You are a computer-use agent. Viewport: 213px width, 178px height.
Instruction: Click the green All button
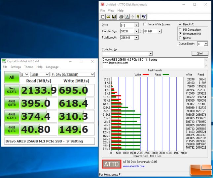point(12,77)
